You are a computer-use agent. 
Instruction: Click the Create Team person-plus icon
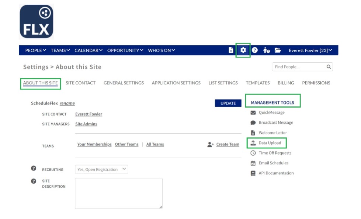211,145
